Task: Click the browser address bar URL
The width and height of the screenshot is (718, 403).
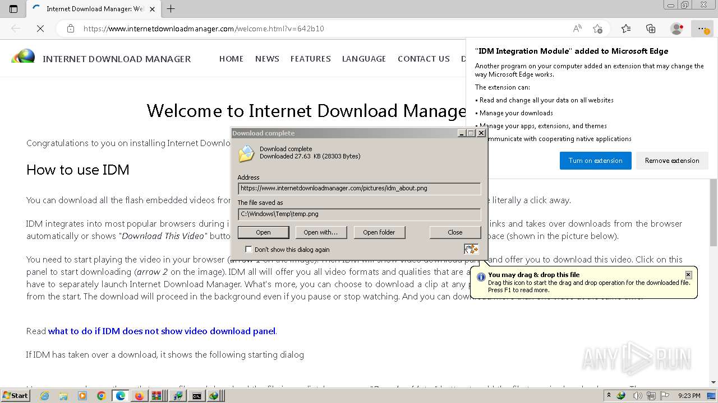Action: 204,29
